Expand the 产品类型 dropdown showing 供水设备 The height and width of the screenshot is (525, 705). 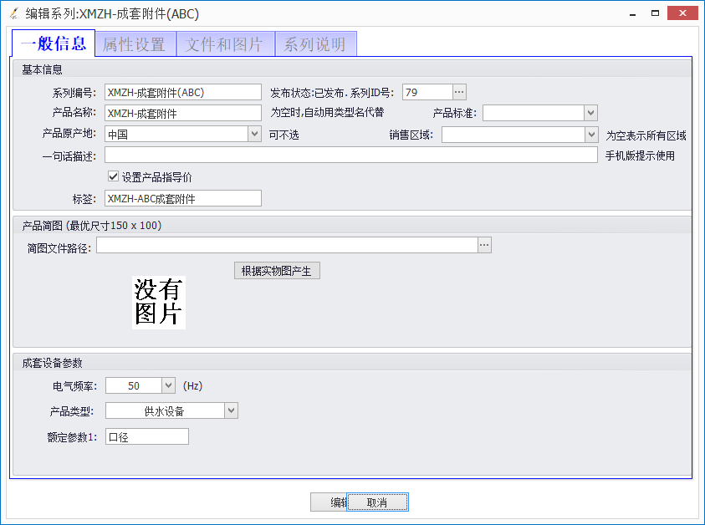point(231,410)
